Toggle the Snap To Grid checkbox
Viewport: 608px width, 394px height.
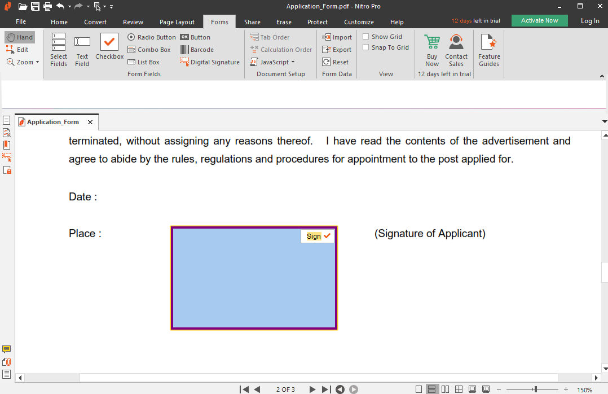[366, 47]
